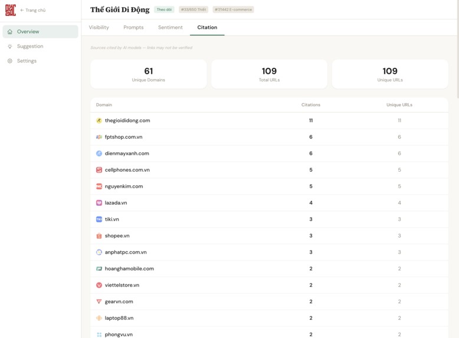Select the thegioididong.com domain name
This screenshot has height=338, width=459.
click(127, 120)
